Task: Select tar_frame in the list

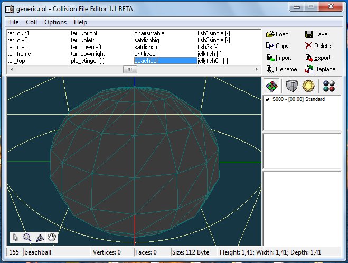Action: click(x=20, y=54)
